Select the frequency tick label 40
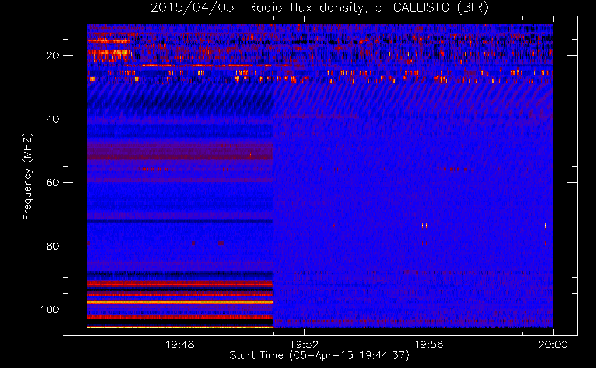Image resolution: width=596 pixels, height=368 pixels. tap(53, 119)
